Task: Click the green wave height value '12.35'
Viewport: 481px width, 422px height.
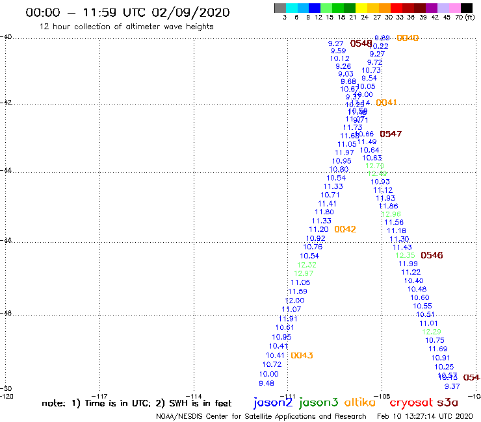Action: (405, 255)
